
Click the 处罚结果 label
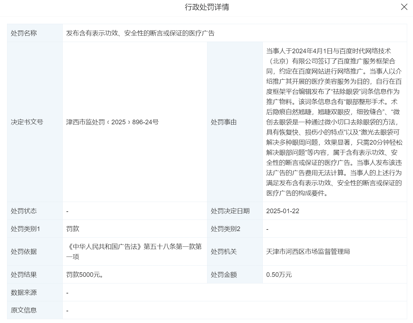point(24,275)
